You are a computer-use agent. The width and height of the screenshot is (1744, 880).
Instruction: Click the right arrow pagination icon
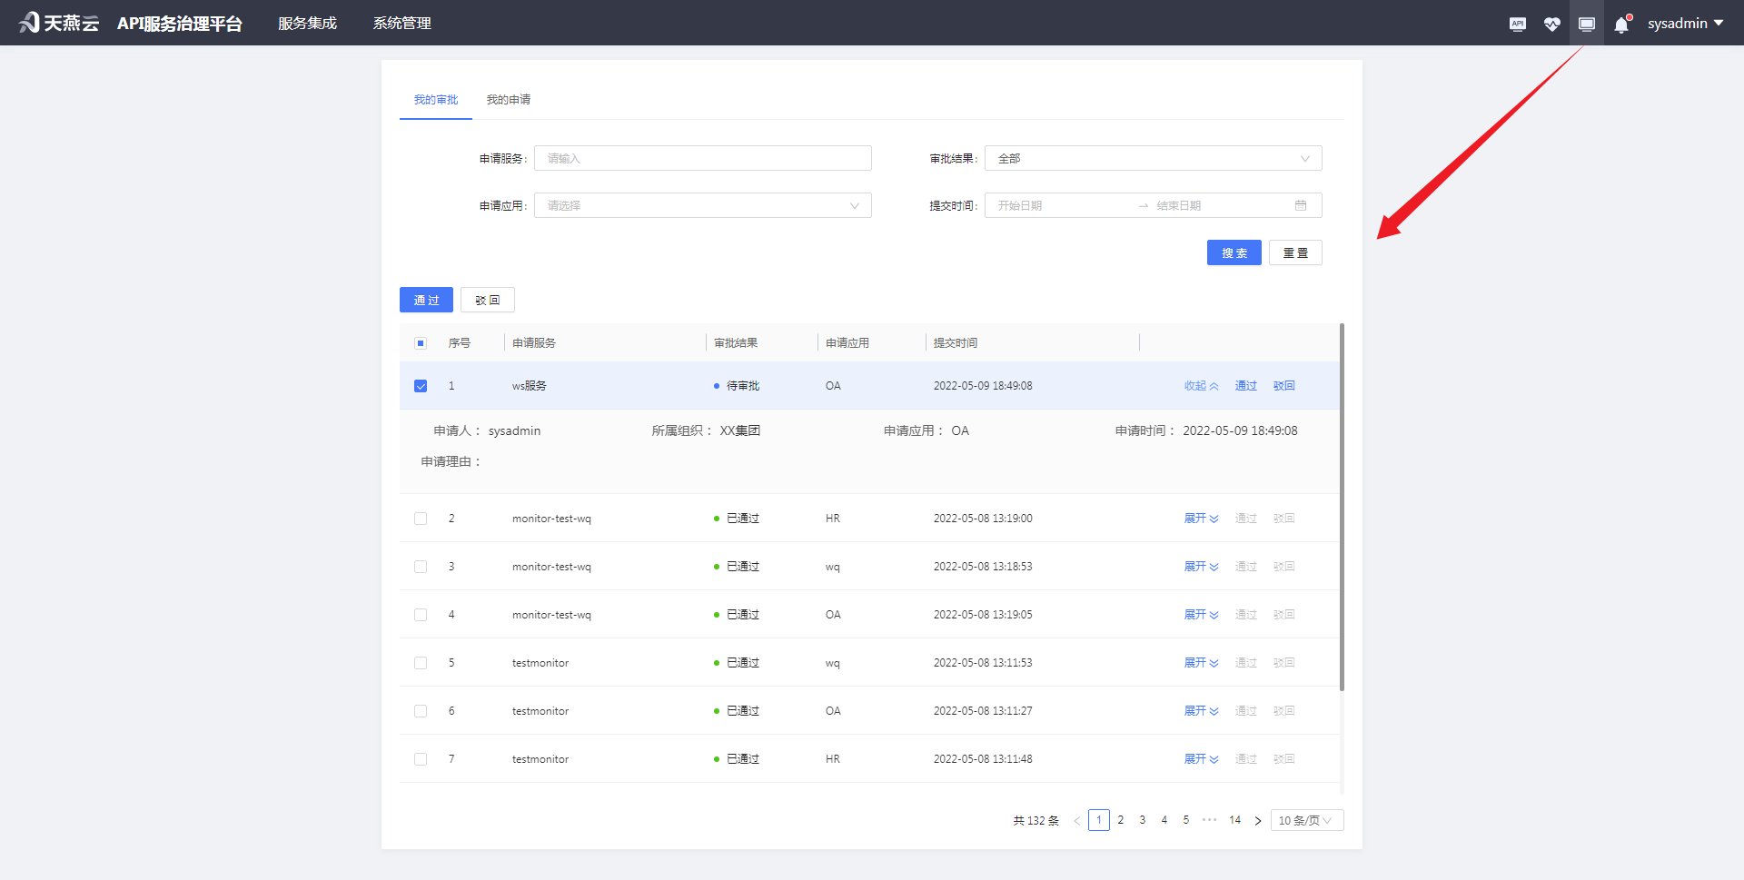(1257, 819)
